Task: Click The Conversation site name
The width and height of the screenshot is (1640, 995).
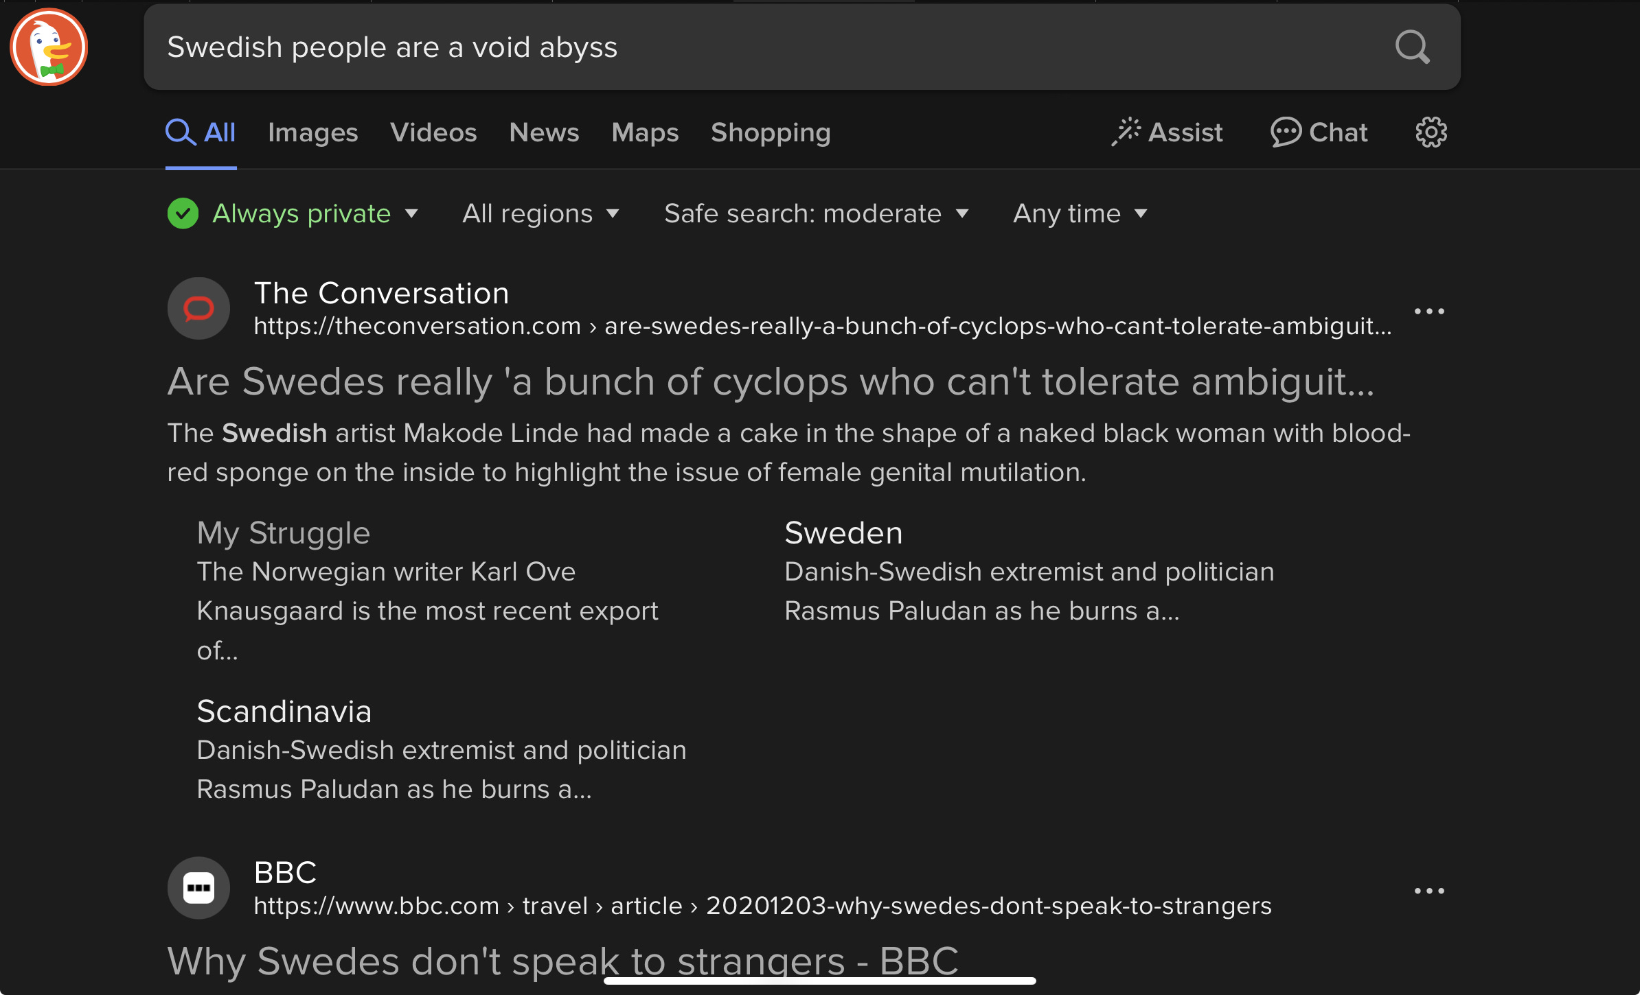Action: 381,294
